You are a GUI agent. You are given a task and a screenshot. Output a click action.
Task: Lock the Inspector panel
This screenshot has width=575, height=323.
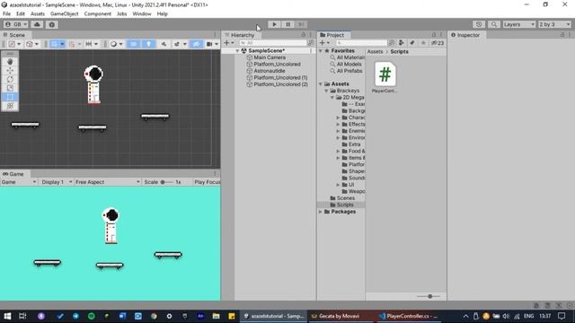562,35
